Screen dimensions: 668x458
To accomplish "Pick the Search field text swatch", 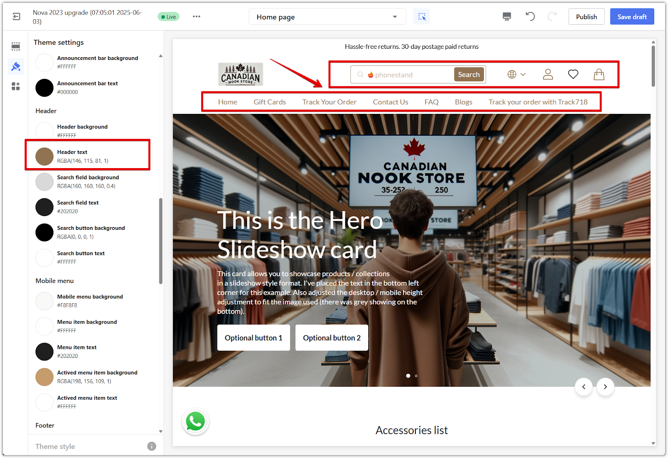I will (x=44, y=207).
